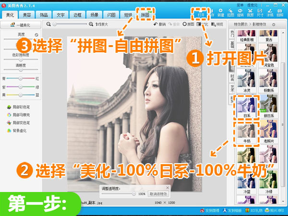Expand the 影楼特效 effects dropdown arrow

[x=274, y=24]
